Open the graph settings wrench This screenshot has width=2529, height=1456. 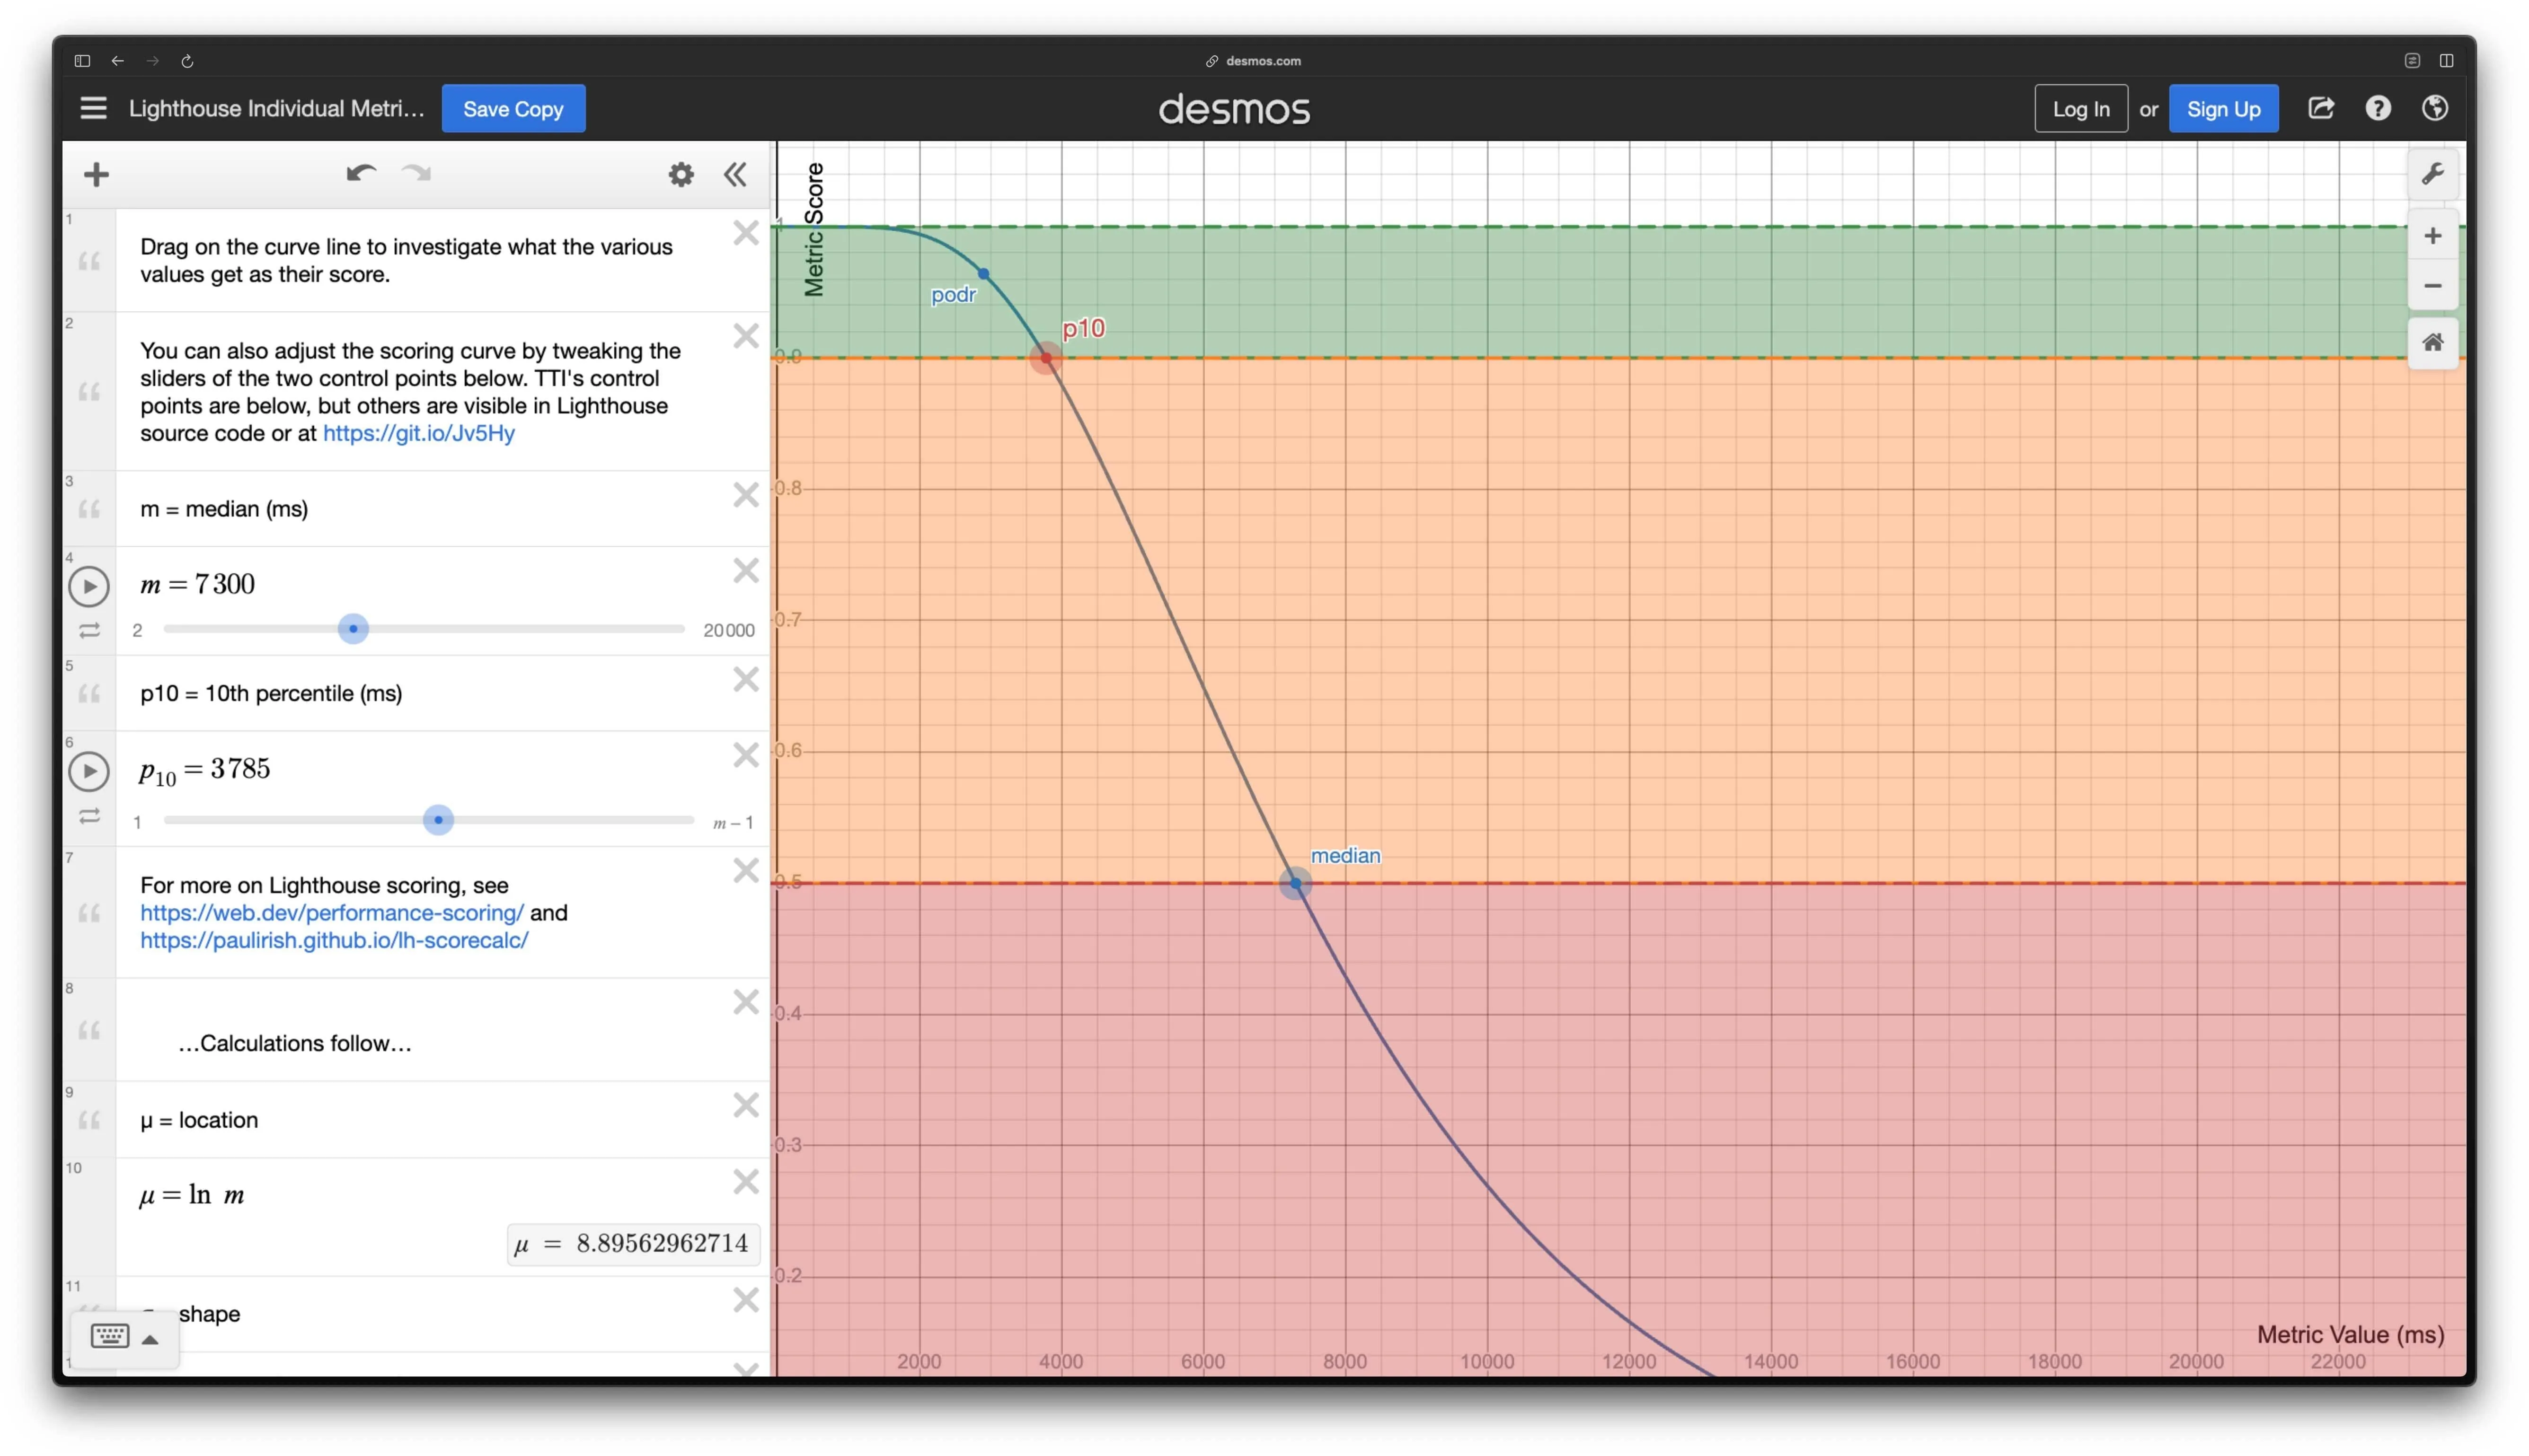point(2432,174)
